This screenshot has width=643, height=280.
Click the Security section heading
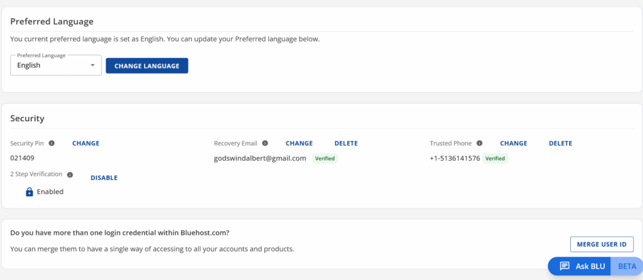(x=27, y=119)
